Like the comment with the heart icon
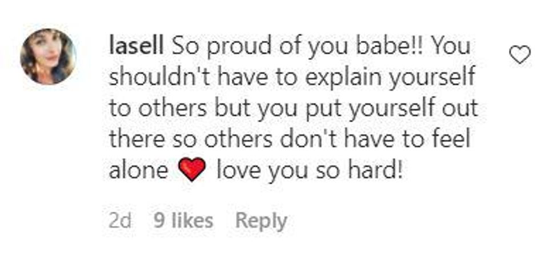Viewport: 560px width, 254px height. click(x=519, y=55)
